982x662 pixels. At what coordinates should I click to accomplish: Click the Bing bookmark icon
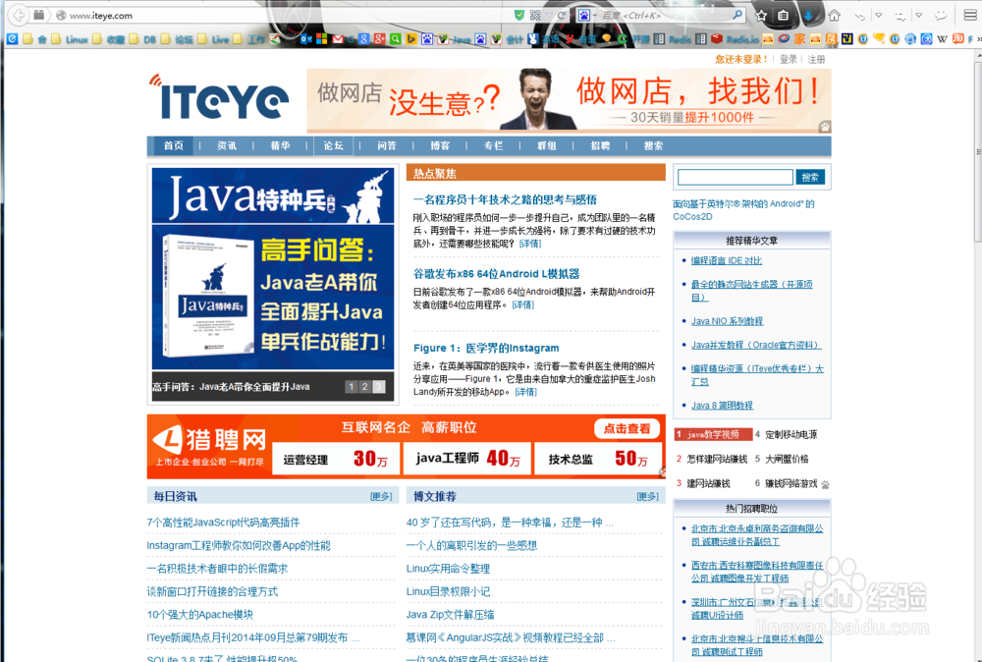410,39
